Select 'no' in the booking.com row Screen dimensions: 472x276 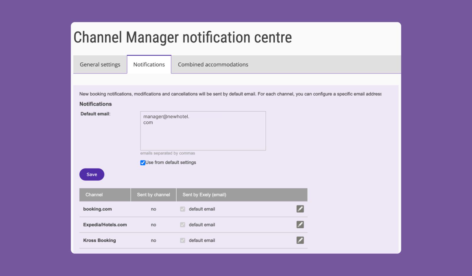[x=153, y=209]
